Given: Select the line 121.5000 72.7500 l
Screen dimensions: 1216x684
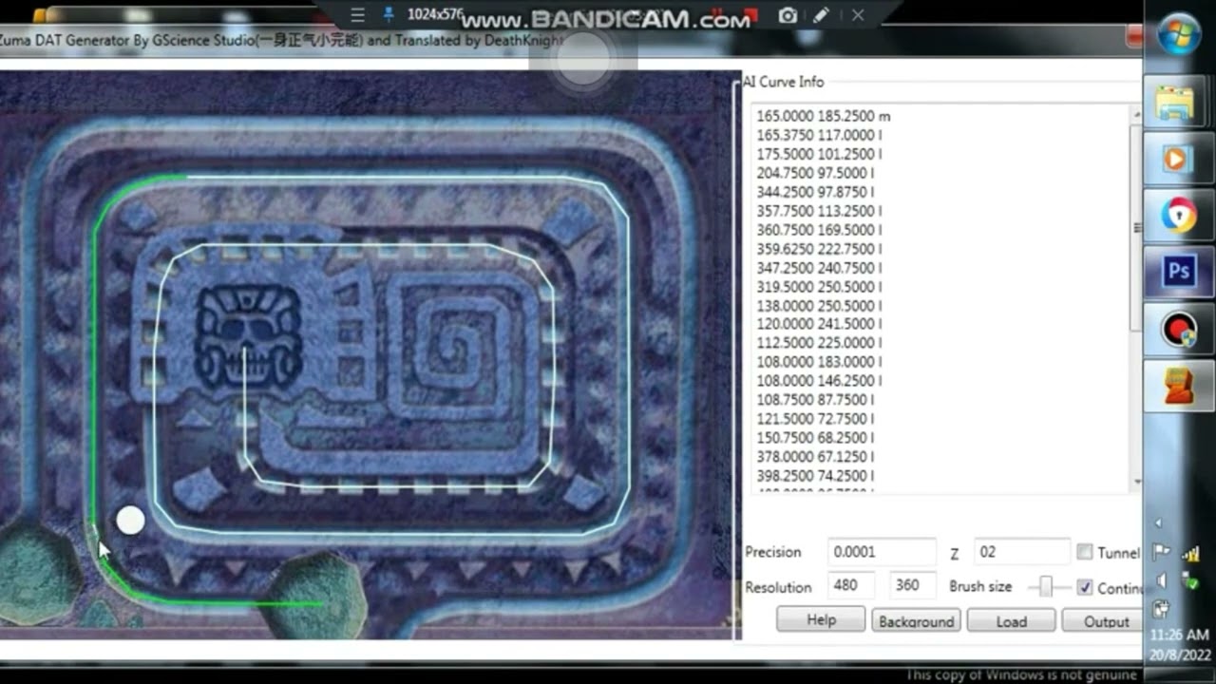Looking at the screenshot, I should (x=815, y=419).
